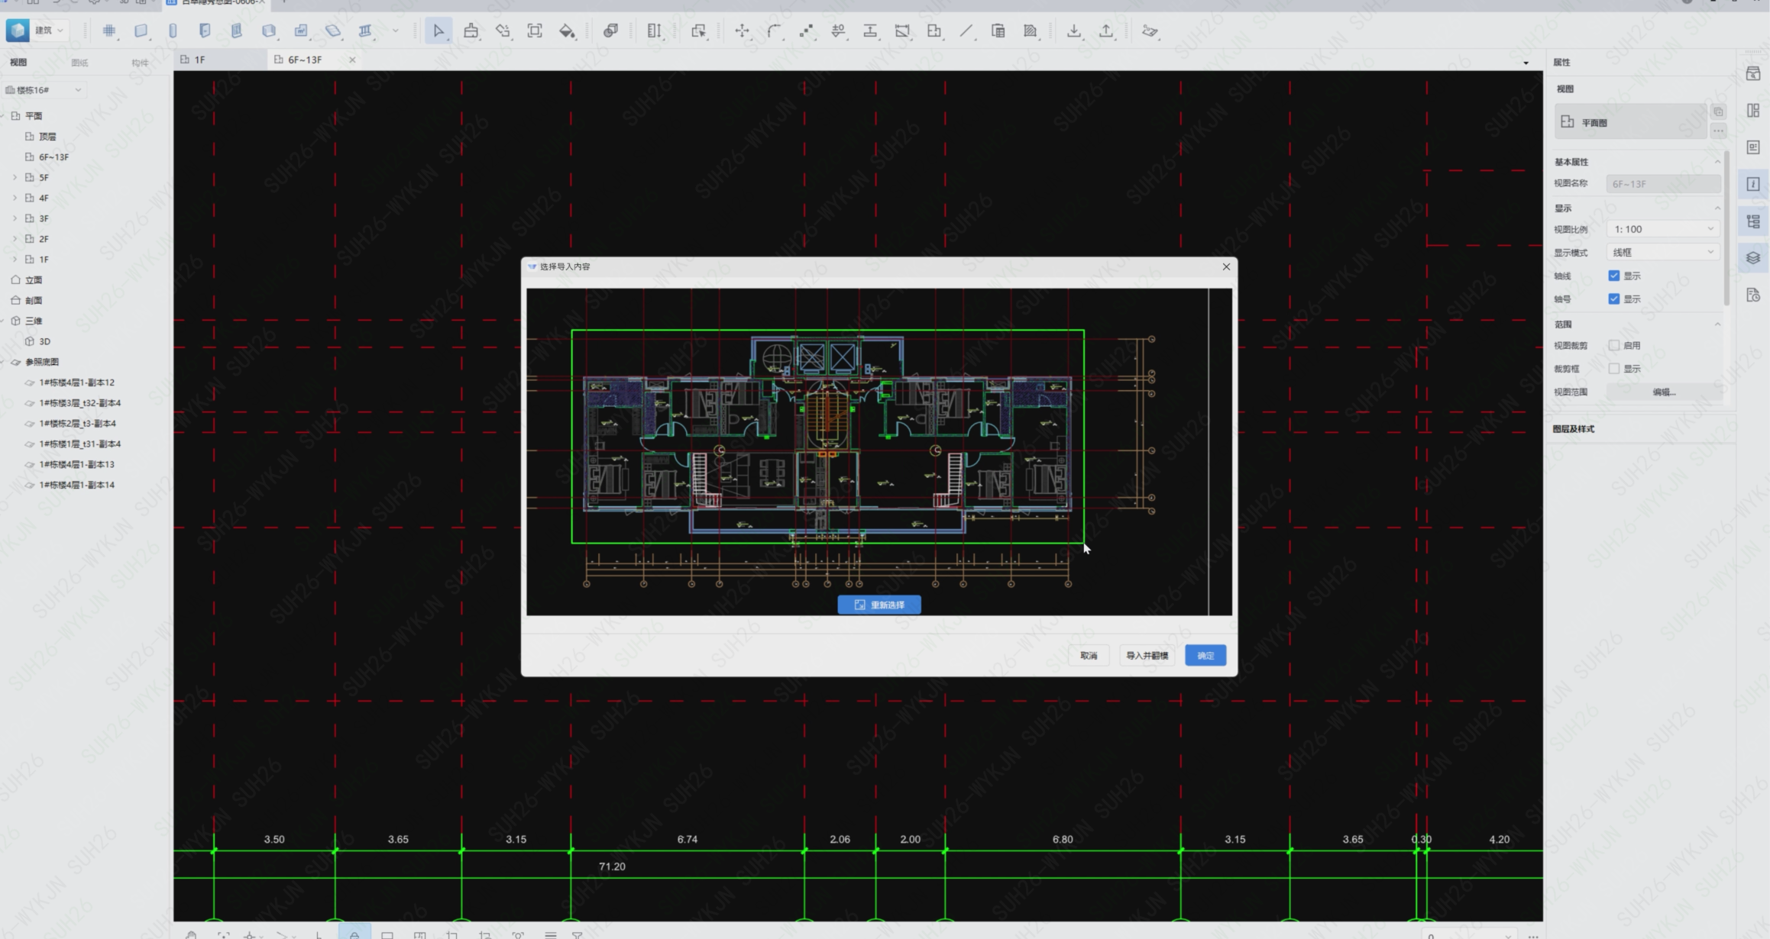Select the line drawing tool
The height and width of the screenshot is (939, 1770).
(x=966, y=31)
